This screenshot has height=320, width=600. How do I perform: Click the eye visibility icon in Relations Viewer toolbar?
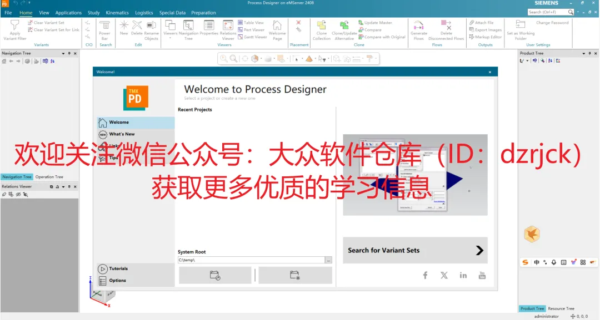point(18,194)
